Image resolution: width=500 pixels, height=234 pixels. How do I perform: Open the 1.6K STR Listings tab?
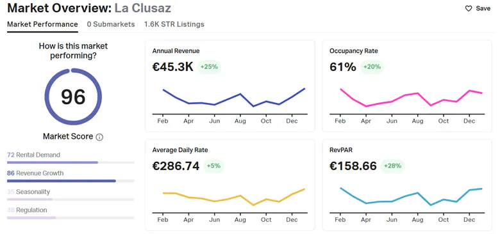pyautogui.click(x=174, y=24)
